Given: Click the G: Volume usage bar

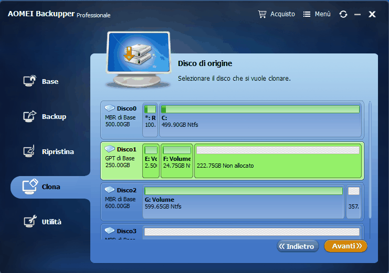Looking at the screenshot, I should pos(244,191).
